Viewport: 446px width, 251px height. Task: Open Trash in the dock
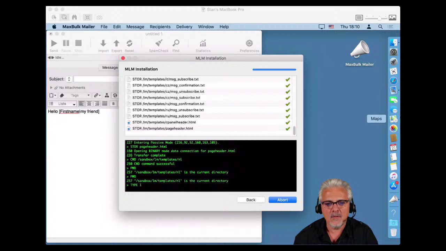point(393,232)
